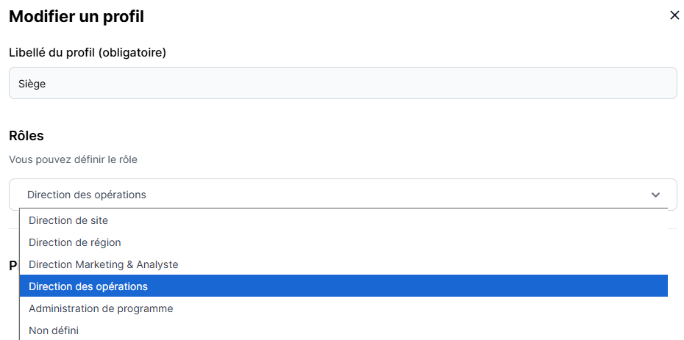The image size is (684, 340).
Task: Click the Modifier un profil title
Action: click(x=76, y=16)
